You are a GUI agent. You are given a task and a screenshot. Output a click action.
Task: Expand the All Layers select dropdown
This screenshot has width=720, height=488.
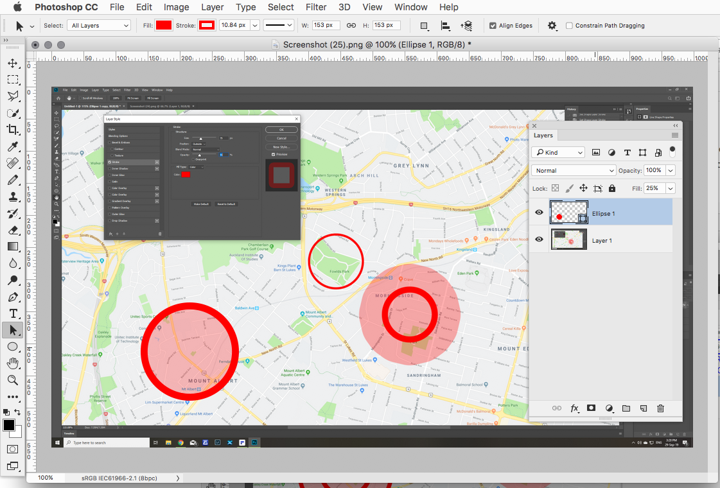(98, 25)
